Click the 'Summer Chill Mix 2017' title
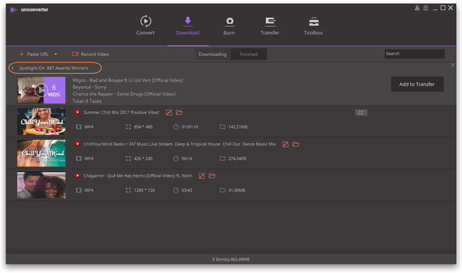This screenshot has width=462, height=273. coord(121,113)
